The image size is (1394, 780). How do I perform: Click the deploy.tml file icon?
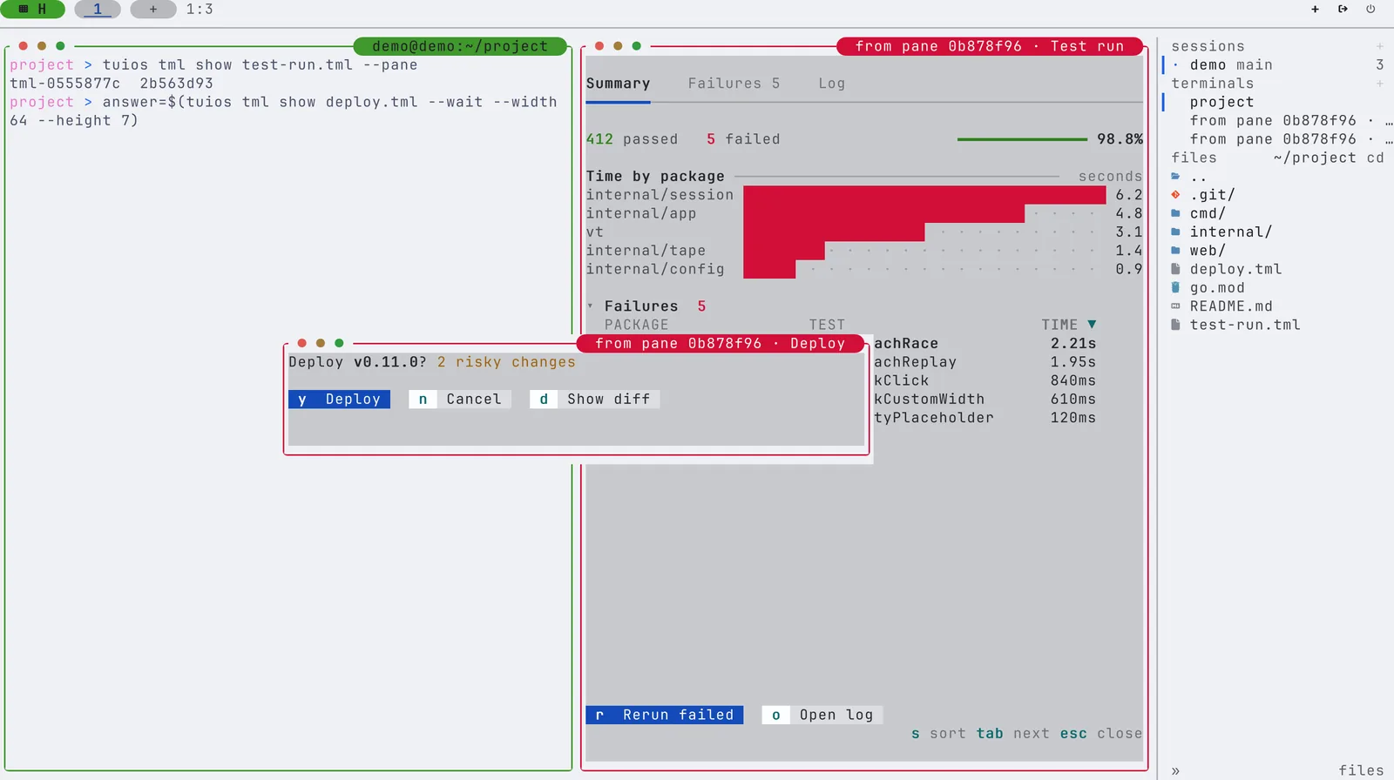1175,269
